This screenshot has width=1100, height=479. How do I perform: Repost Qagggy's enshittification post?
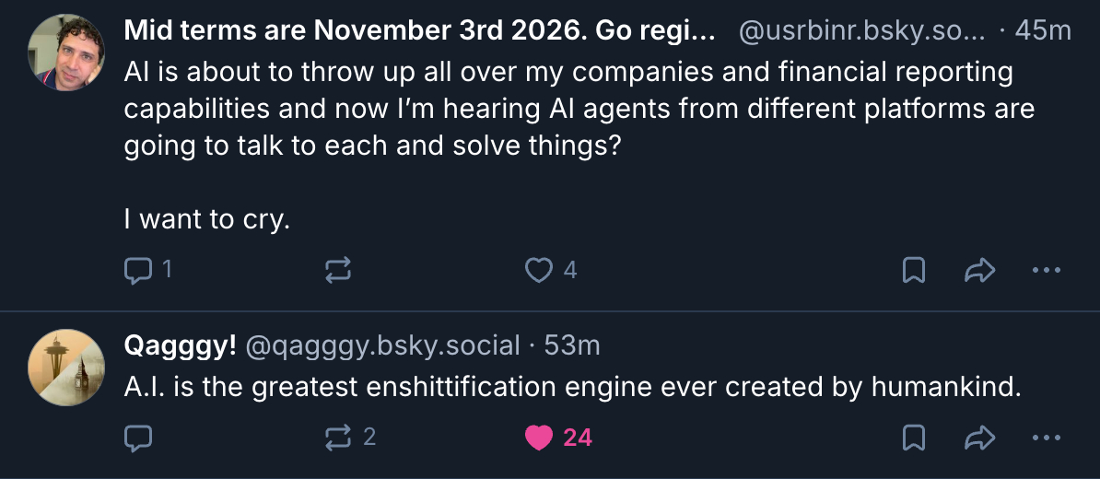(337, 438)
